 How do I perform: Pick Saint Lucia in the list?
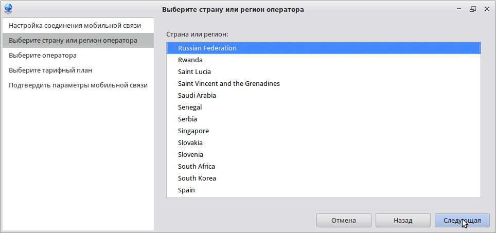(194, 71)
